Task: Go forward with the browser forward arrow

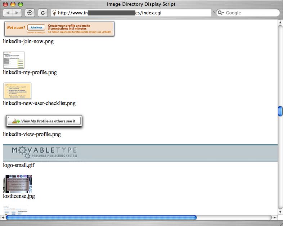Action: click(17, 13)
